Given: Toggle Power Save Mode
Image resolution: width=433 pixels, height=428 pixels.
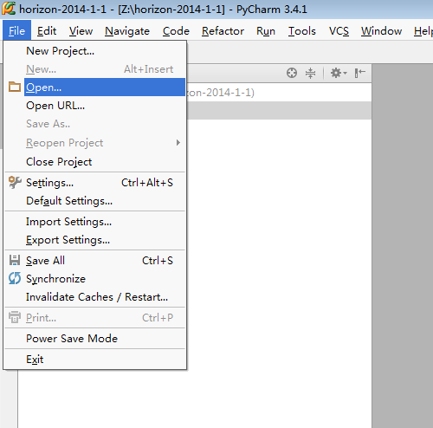Looking at the screenshot, I should coord(94,339).
